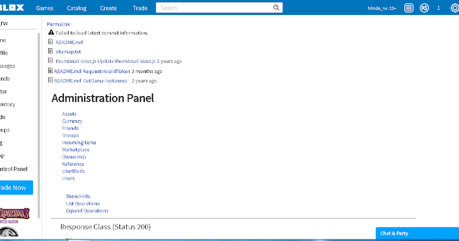Open the sidebar Friends item
This screenshot has height=241, width=459.
click(5, 78)
